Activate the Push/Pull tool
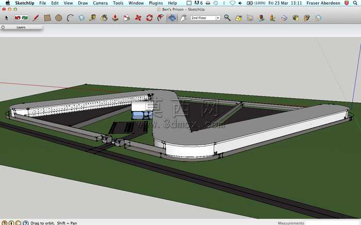 tap(115, 18)
